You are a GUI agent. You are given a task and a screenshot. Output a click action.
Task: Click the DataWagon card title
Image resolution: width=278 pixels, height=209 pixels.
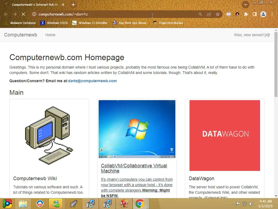201,179
